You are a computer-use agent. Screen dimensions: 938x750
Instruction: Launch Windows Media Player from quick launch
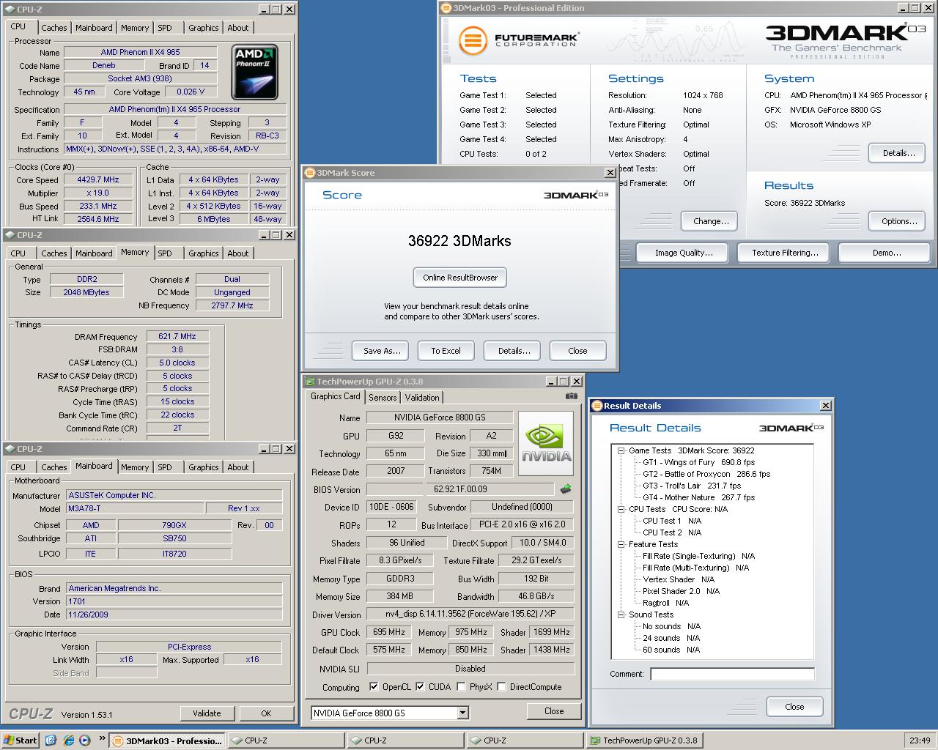tap(84, 740)
